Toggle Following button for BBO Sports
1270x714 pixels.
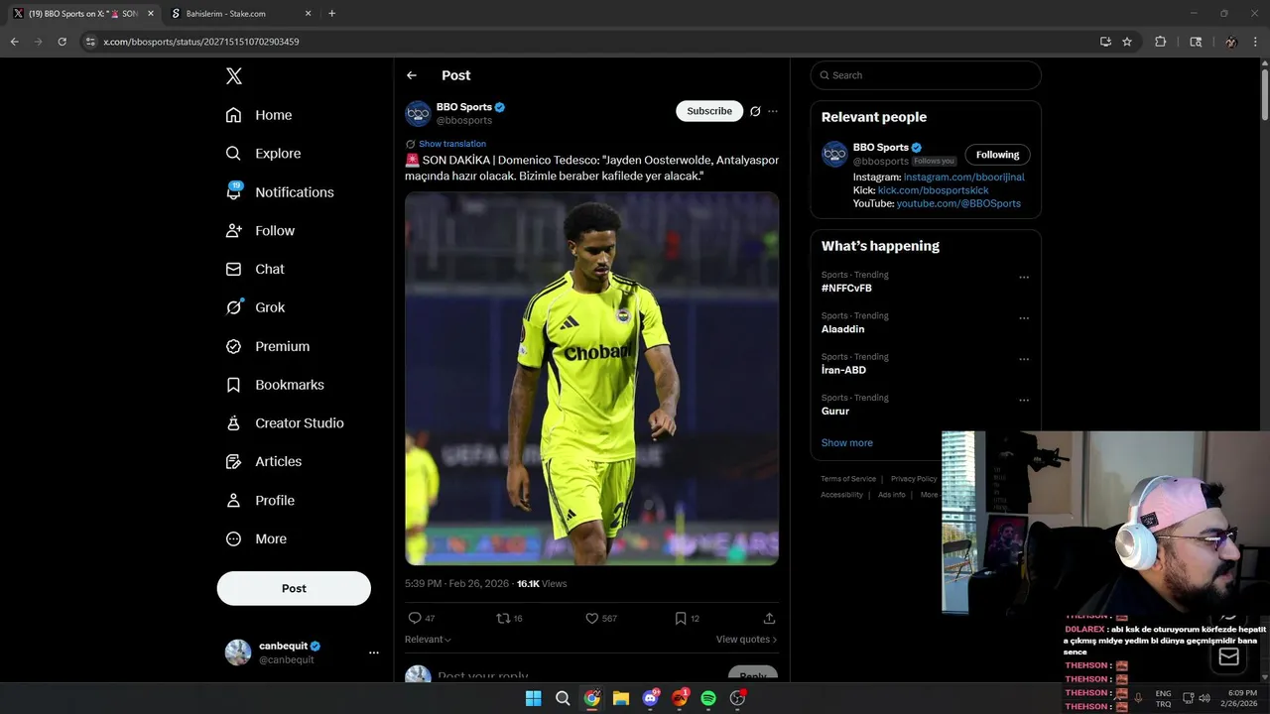tap(997, 155)
